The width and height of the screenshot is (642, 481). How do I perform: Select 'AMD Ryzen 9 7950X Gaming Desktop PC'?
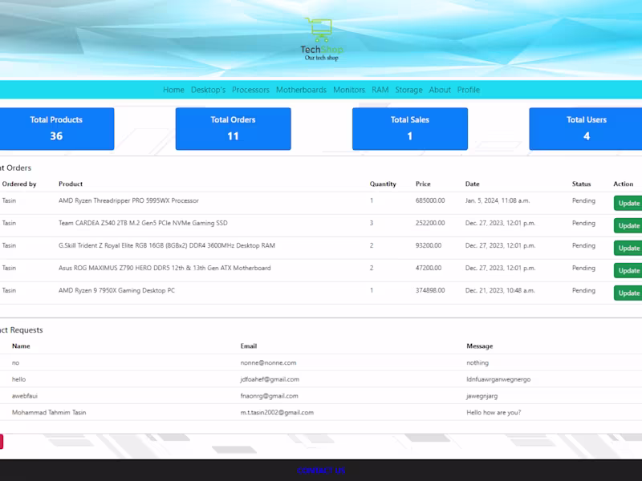point(116,290)
